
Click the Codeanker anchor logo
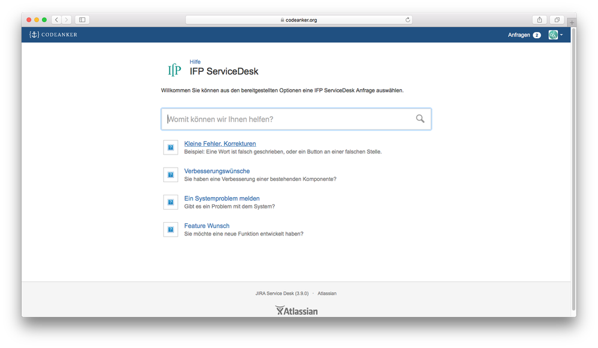tap(53, 35)
